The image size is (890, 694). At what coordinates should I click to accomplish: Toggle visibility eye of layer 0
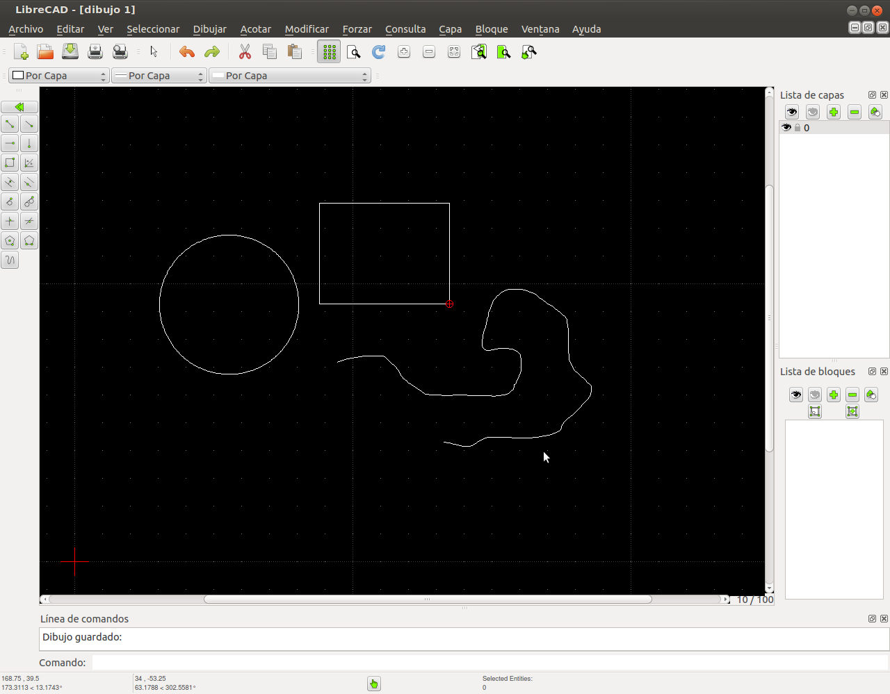click(786, 128)
